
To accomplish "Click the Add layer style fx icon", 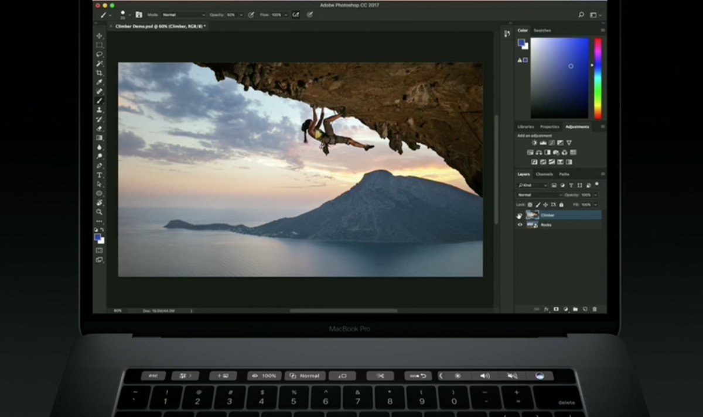I will 546,309.
